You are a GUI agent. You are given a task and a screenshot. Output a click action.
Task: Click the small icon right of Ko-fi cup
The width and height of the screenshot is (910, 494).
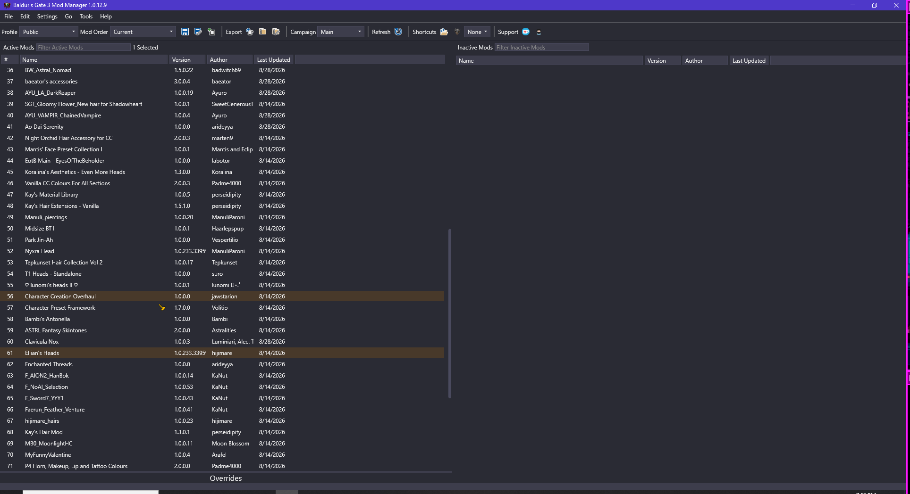(x=539, y=32)
